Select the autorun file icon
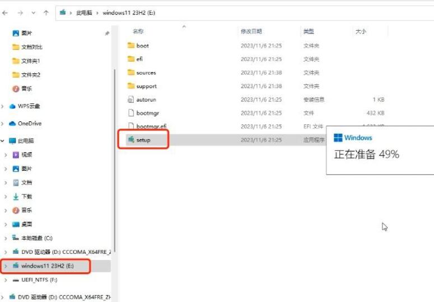This screenshot has width=434, height=302. tap(131, 100)
